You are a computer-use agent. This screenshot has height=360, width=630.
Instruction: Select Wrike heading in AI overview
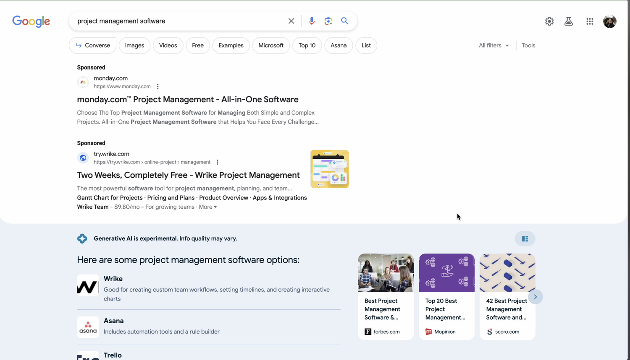tap(113, 279)
